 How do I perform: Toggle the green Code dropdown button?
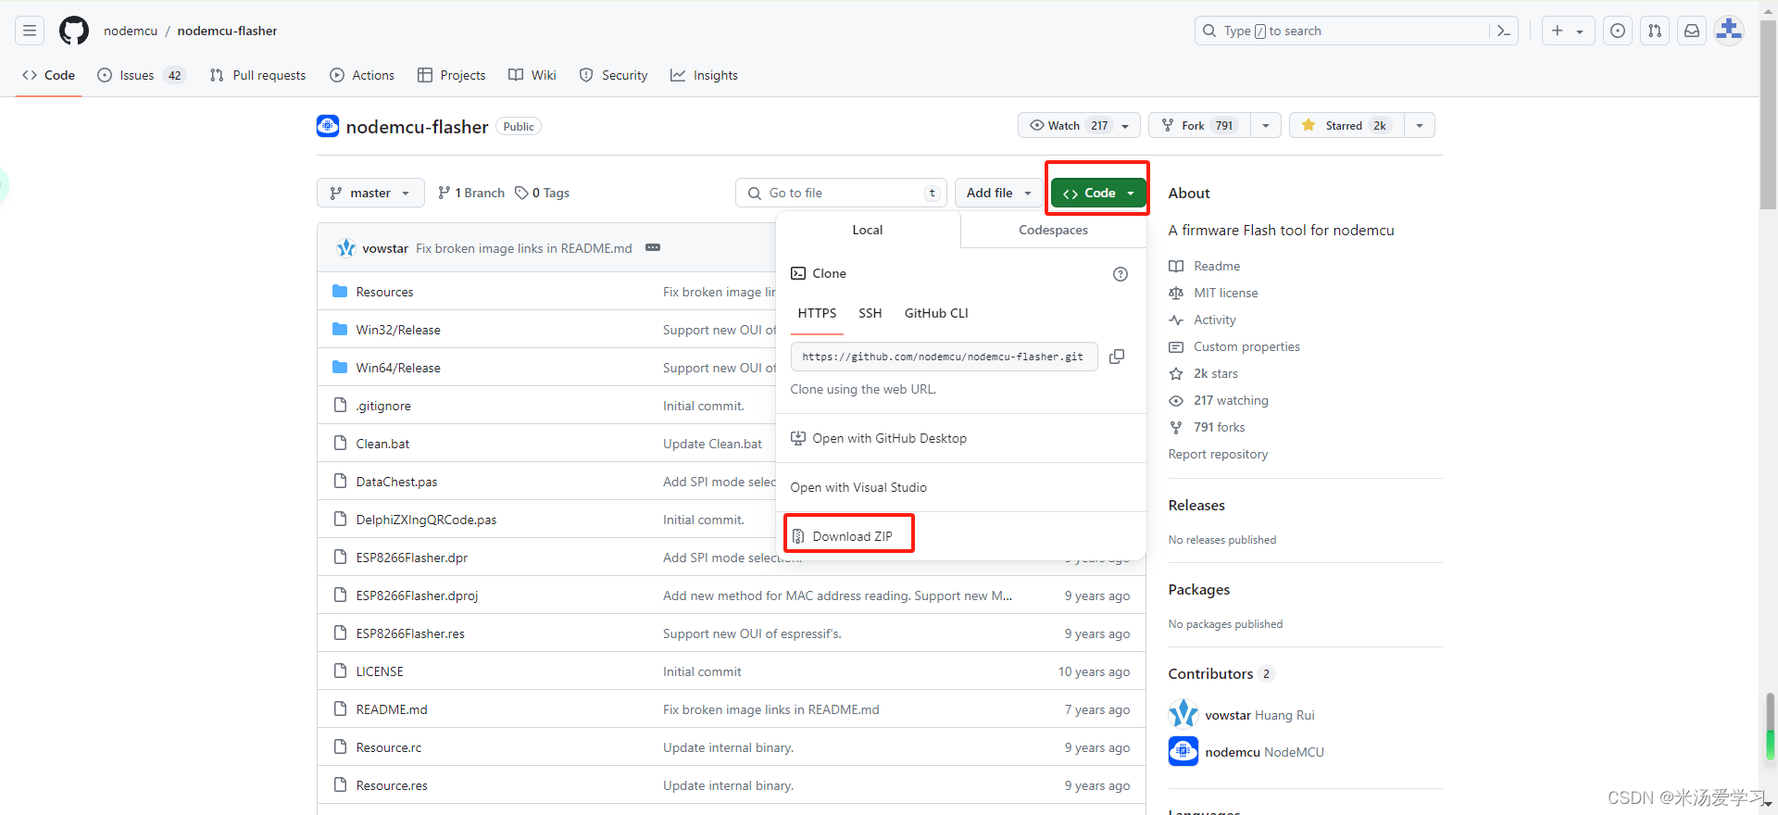[x=1098, y=193]
